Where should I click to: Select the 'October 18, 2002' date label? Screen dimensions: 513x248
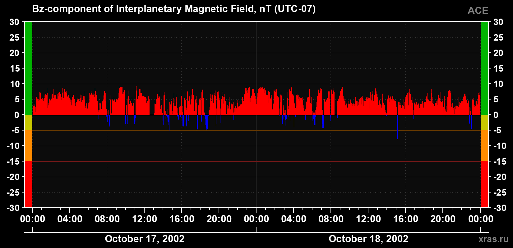click(368, 239)
